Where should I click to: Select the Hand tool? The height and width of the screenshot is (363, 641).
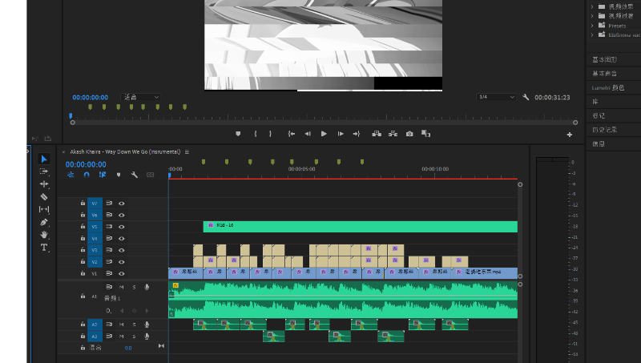pos(44,235)
